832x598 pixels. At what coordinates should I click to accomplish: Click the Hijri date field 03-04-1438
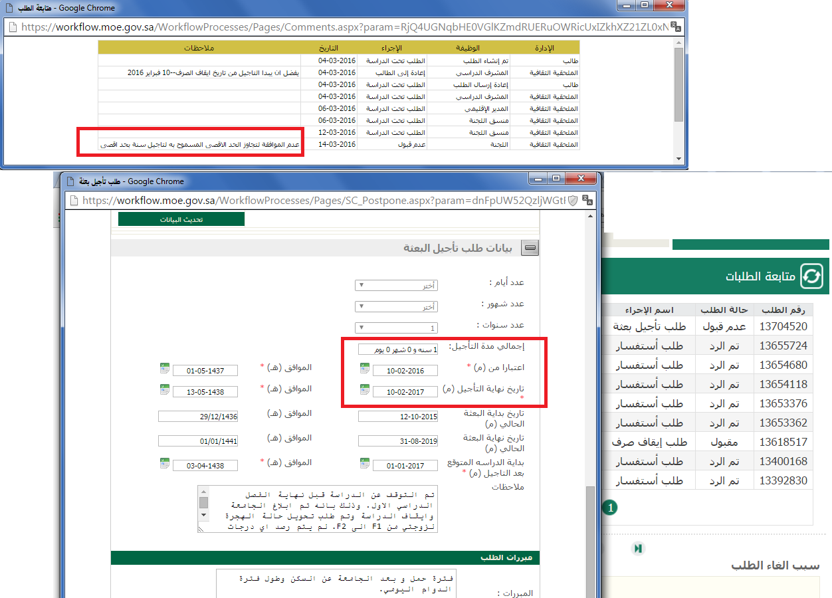[205, 465]
